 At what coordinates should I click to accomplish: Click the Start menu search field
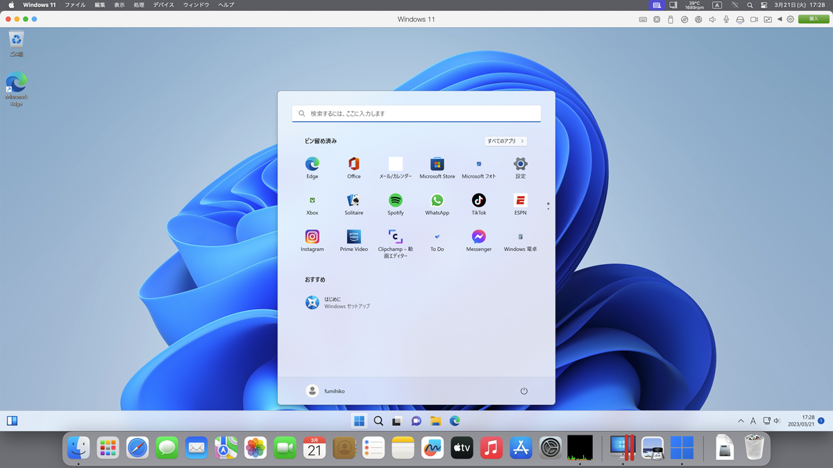tap(416, 114)
